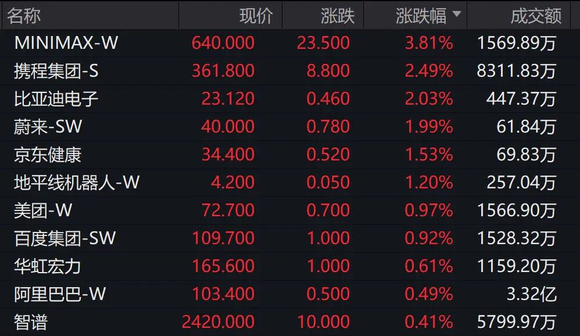Open 百度集团-SW stock entry
The image size is (580, 336).
[x=290, y=238]
